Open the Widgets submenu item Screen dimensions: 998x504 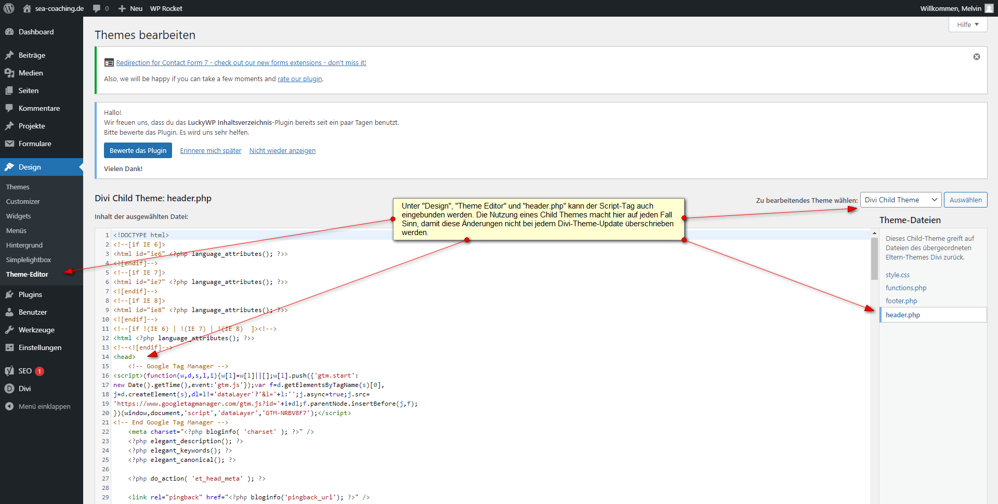[x=19, y=216]
